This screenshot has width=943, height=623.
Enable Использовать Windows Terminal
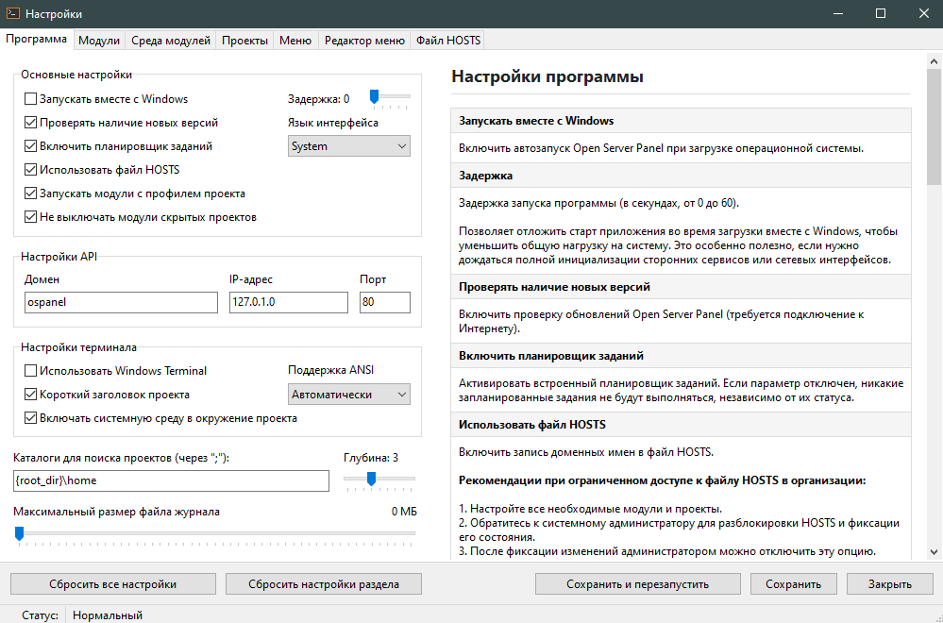tap(29, 371)
